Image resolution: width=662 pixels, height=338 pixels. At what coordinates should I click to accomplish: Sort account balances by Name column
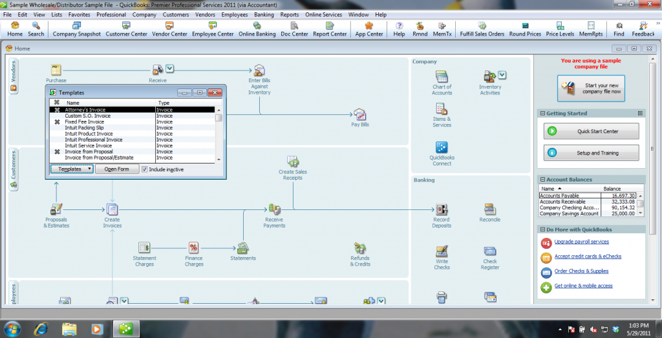(x=570, y=189)
